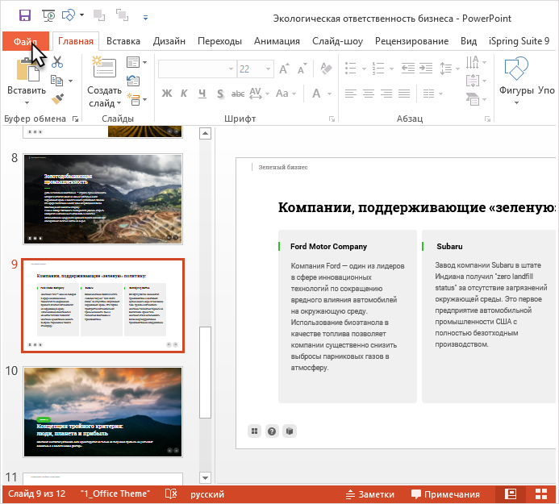Open the shapes dropdown arrow in the quick access toolbar
Image resolution: width=559 pixels, height=504 pixels.
tap(81, 15)
